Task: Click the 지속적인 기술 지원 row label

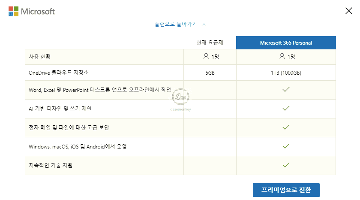Action: [x=51, y=165]
